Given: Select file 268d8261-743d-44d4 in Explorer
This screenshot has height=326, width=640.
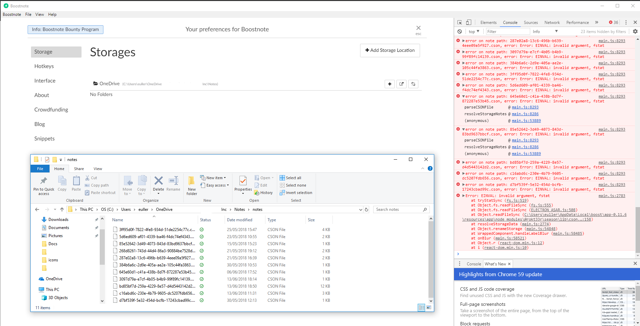Looking at the screenshot, I should [x=157, y=251].
